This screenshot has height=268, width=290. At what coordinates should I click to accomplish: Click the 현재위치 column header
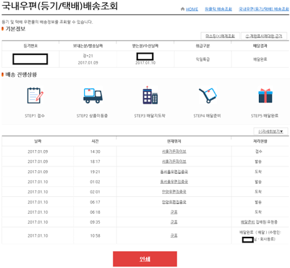[174, 141]
